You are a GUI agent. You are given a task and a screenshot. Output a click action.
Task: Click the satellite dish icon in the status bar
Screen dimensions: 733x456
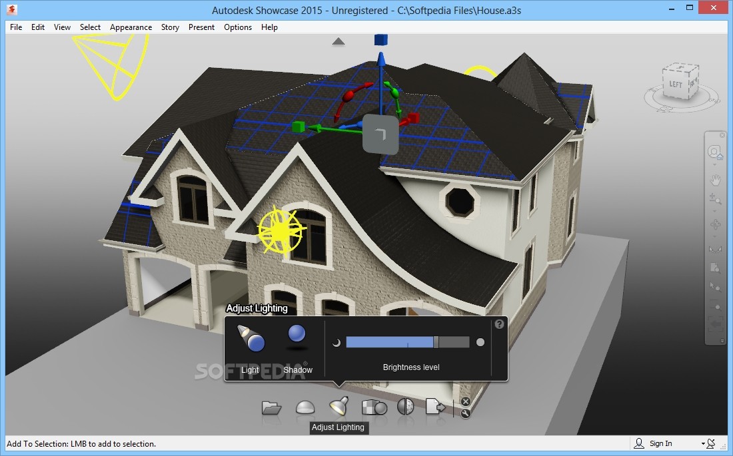point(711,443)
